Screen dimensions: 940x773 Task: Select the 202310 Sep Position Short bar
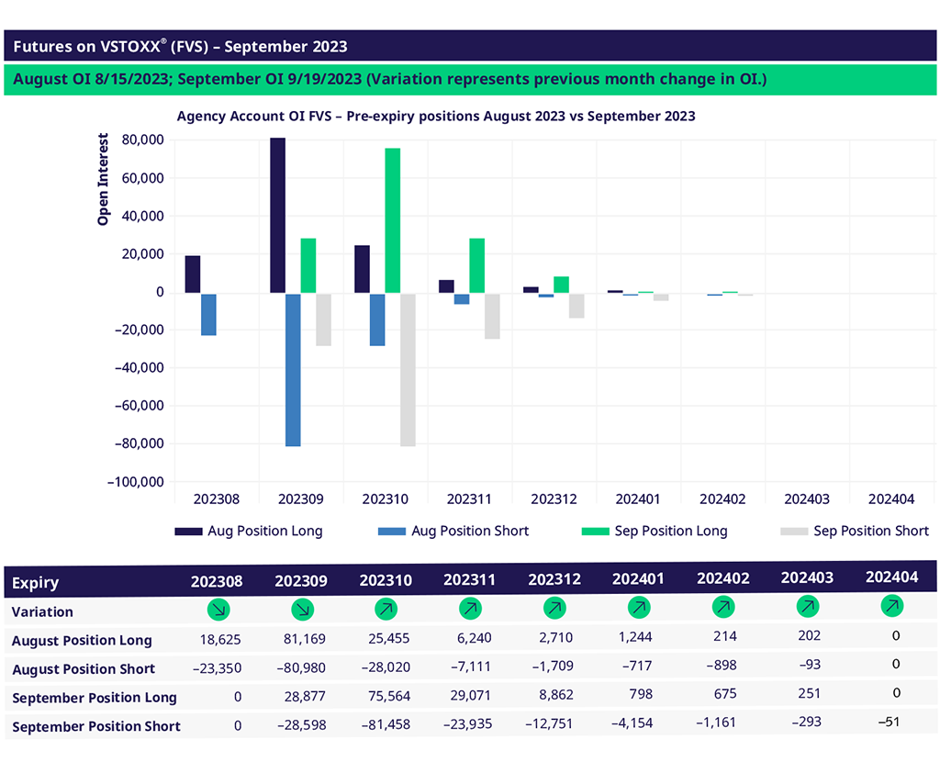click(408, 369)
